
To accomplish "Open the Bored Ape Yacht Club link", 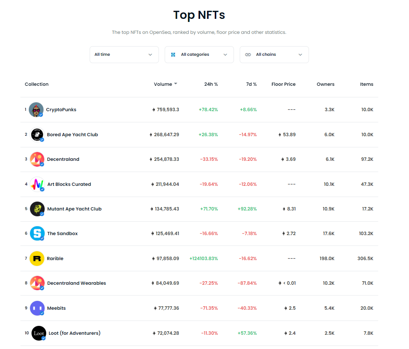I will pos(72,135).
